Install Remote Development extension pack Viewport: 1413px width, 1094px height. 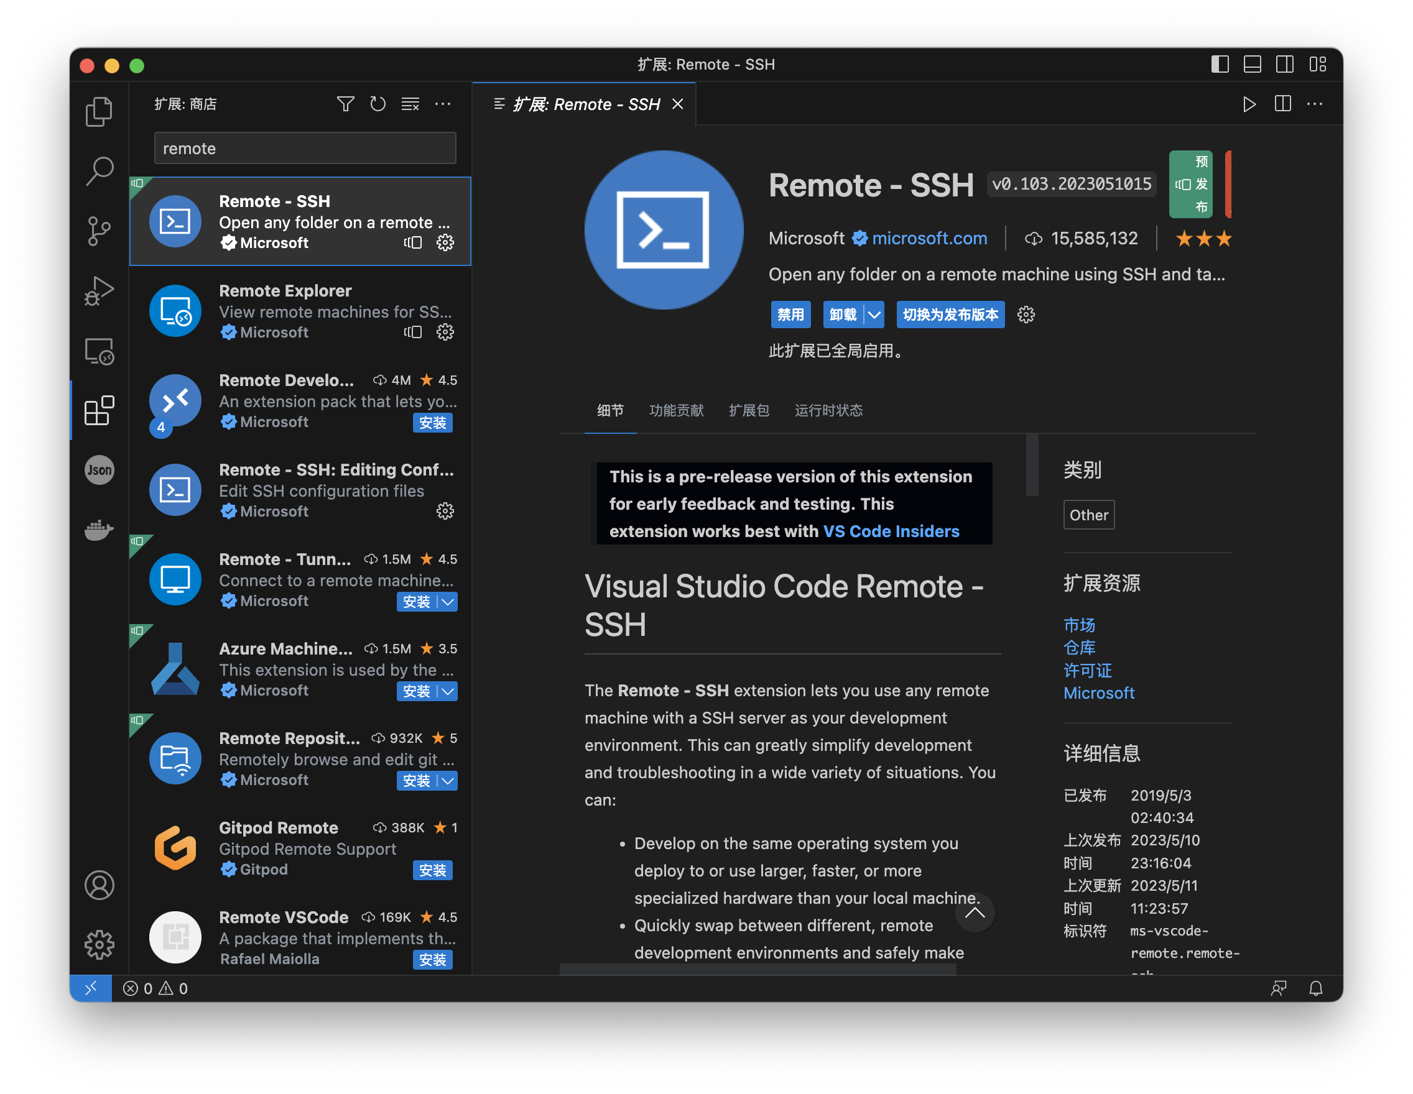(432, 423)
